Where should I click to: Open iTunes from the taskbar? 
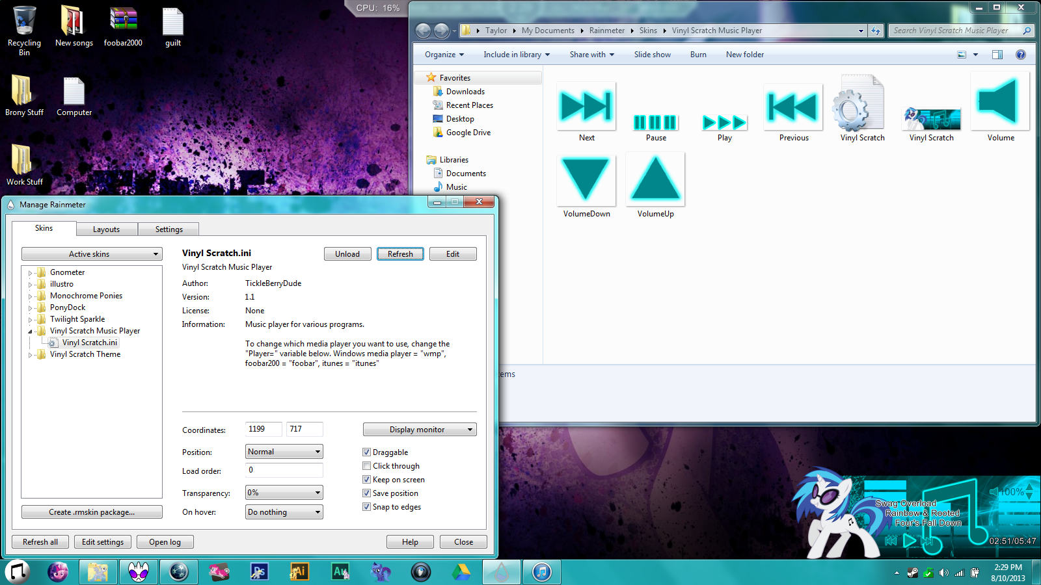[542, 572]
